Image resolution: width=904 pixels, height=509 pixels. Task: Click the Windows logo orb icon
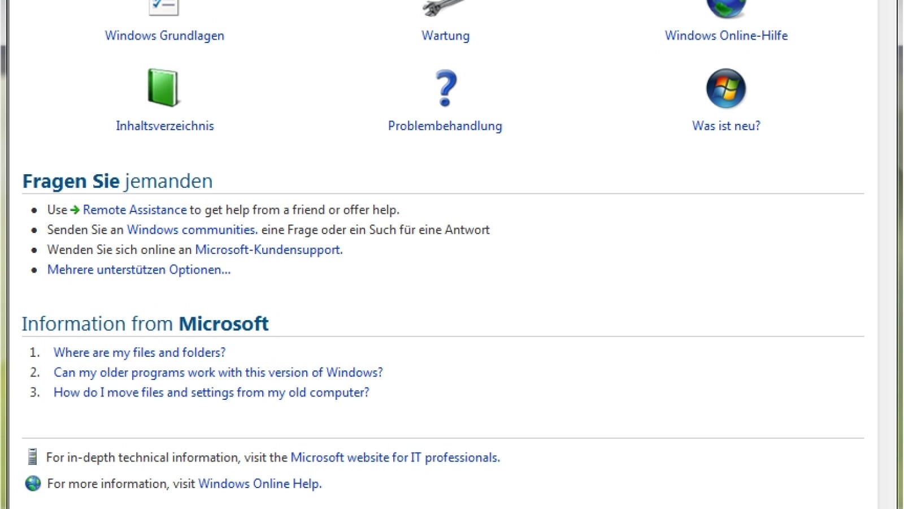[726, 89]
